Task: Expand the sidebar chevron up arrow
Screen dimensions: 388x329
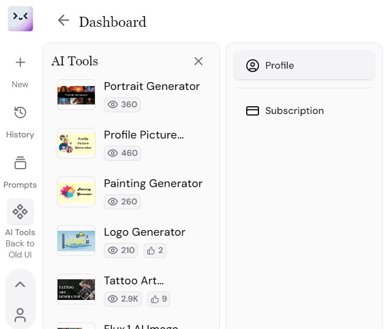Action: (20, 284)
